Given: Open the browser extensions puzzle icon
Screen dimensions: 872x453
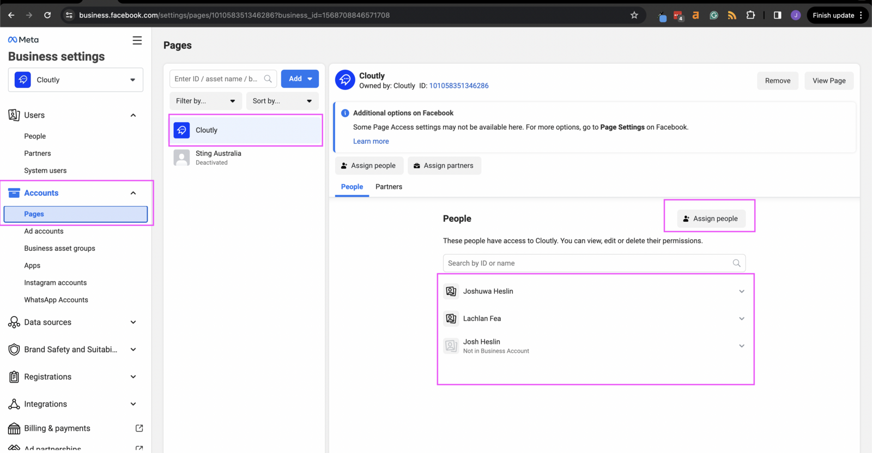Looking at the screenshot, I should (750, 15).
